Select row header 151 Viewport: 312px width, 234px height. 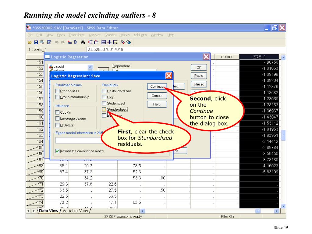[35, 62]
